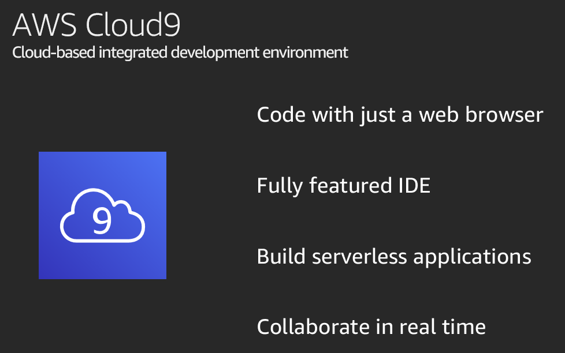The height and width of the screenshot is (353, 565).
Task: Click the 'Cloud-based integrated development environment' subtitle
Action: coord(180,52)
